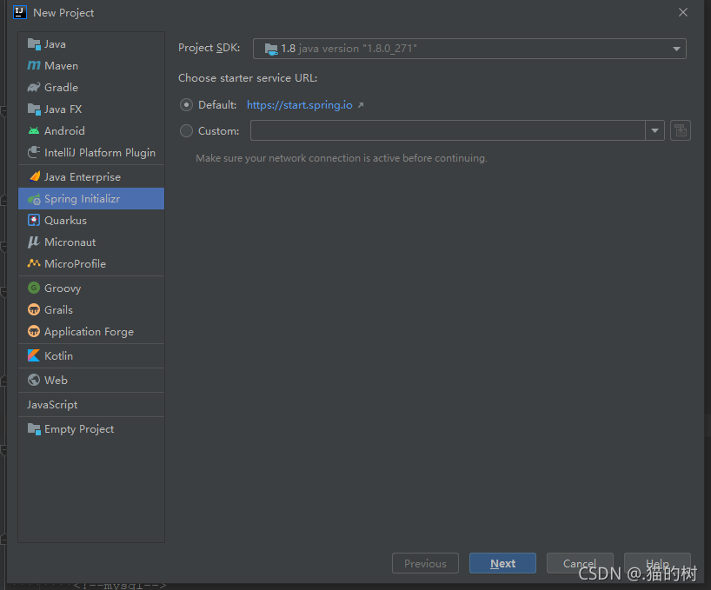The image size is (711, 590).
Task: Click the SDK folder icon in Project SDK field
Action: 270,49
